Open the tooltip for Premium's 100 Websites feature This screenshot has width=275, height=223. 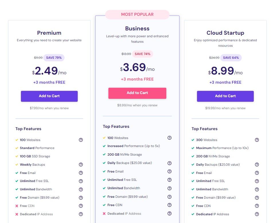pyautogui.click(x=81, y=140)
